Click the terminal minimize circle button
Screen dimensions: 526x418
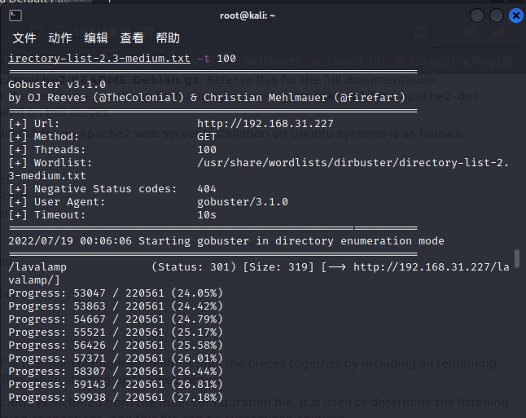[476, 15]
